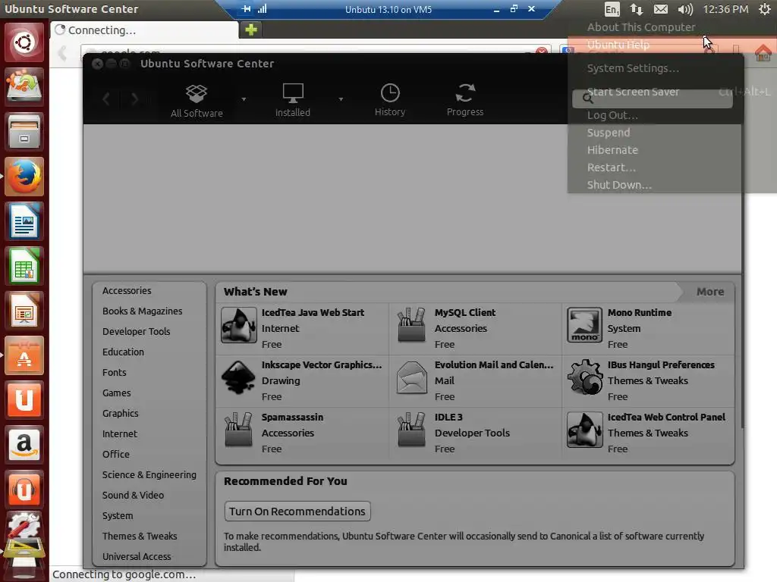Open Inkscape Vector Graphics icon
Viewport: 777px width, 582px height.
238,377
